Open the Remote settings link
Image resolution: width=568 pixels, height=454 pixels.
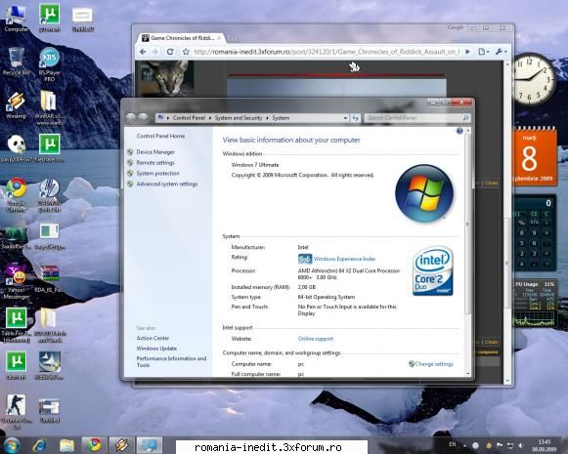(x=155, y=163)
